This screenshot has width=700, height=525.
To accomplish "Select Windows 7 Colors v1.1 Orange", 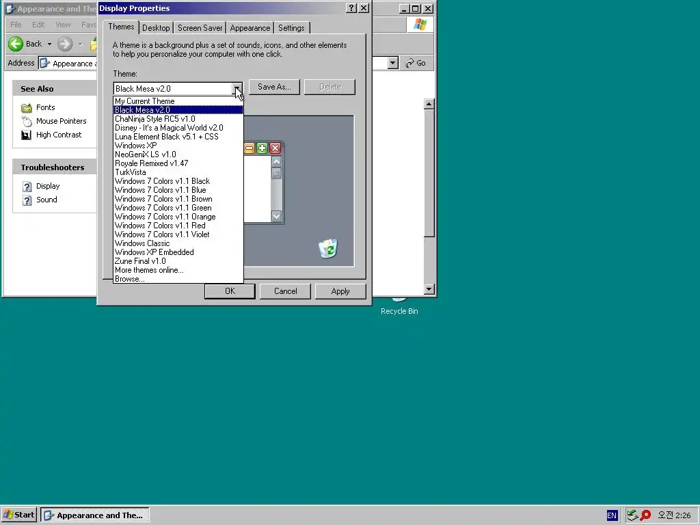I will click(x=178, y=217).
